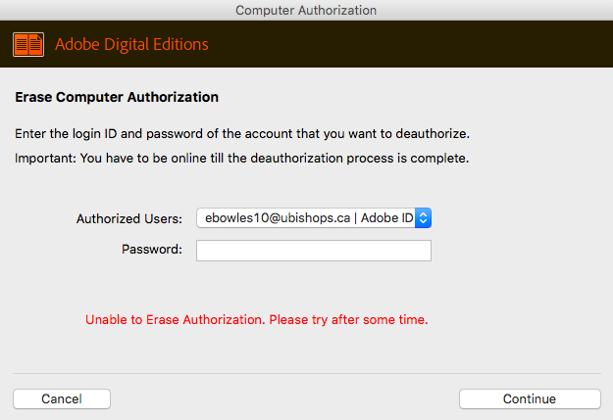
Task: Click the Computer Authorization window title bar
Action: pyautogui.click(x=306, y=10)
